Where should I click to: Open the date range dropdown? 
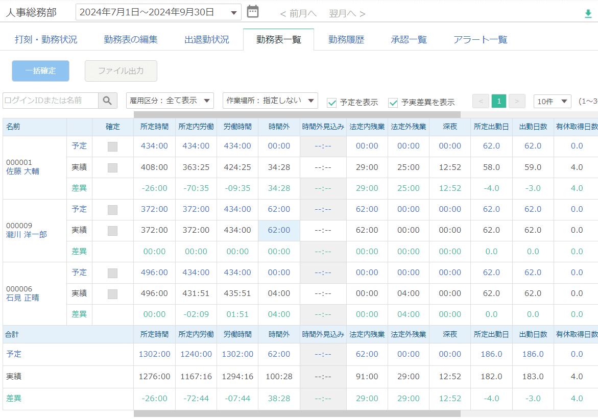tap(158, 12)
